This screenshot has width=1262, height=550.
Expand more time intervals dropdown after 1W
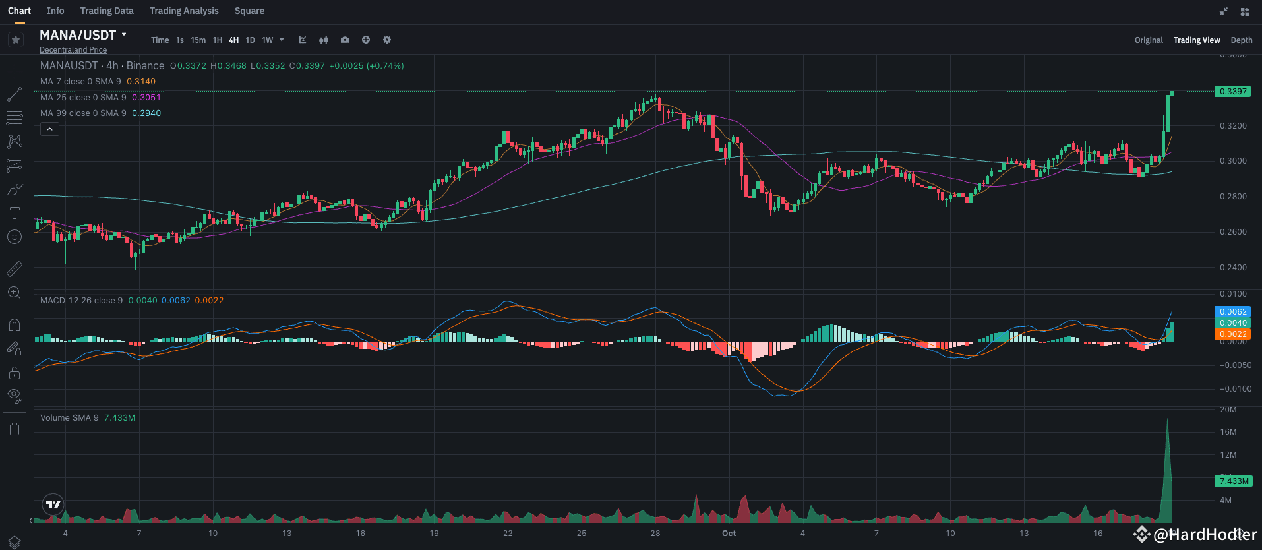click(x=282, y=40)
